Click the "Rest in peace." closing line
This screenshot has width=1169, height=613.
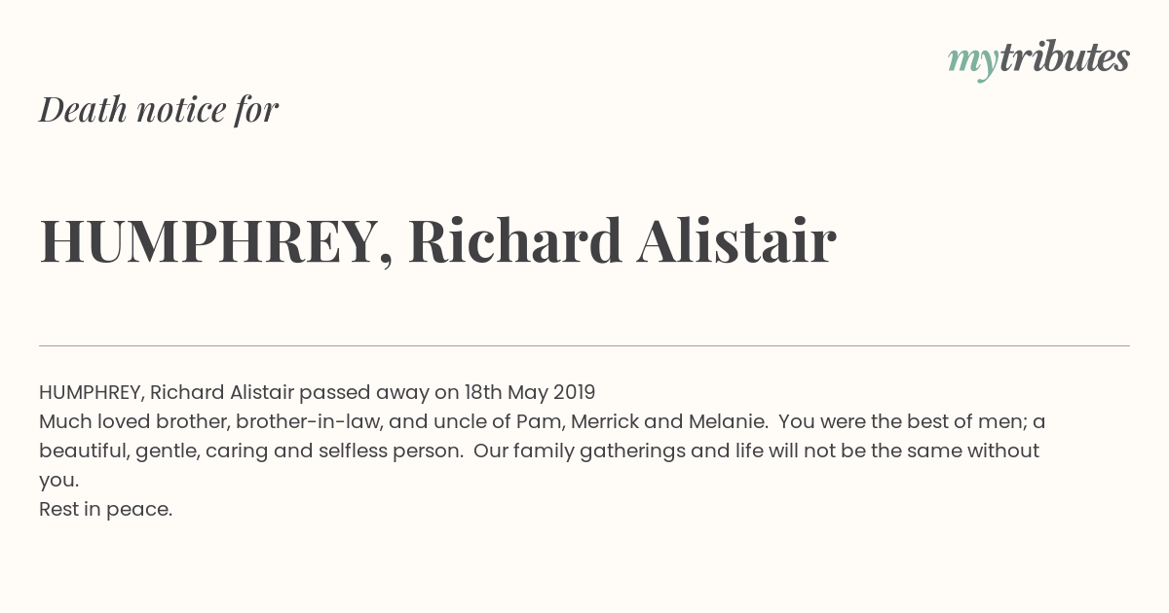click(105, 509)
